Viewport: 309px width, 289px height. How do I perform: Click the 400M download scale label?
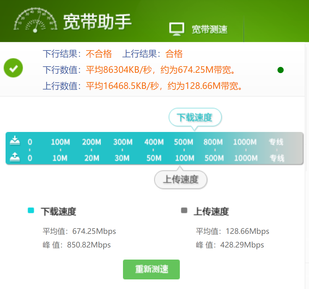[154, 142]
